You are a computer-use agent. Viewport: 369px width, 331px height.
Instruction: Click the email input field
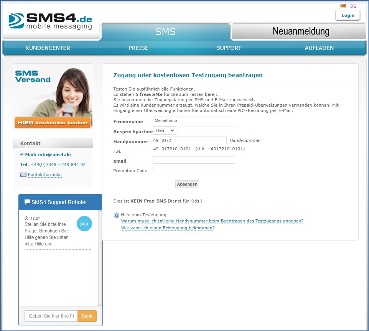(x=194, y=160)
